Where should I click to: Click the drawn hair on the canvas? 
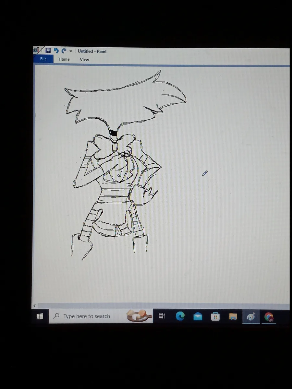pos(125,102)
